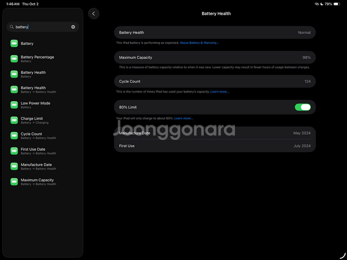Focus the battery search input field

coord(42,27)
